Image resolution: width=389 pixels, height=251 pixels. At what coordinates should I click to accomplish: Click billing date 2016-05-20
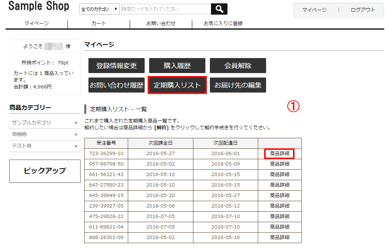160,196
